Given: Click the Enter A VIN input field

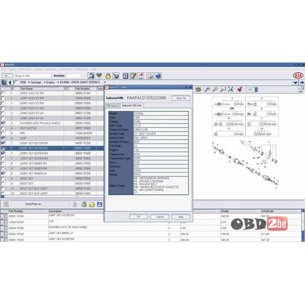Looking at the screenshot, I should point(33,76).
